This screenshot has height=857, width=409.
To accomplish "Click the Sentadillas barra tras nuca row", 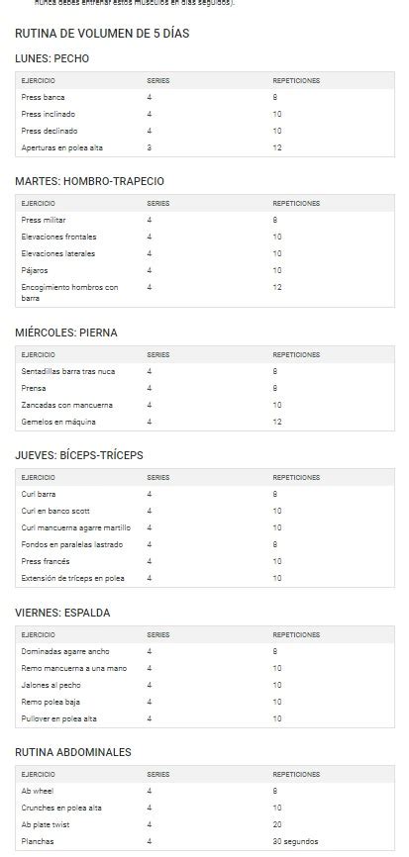I will (204, 371).
